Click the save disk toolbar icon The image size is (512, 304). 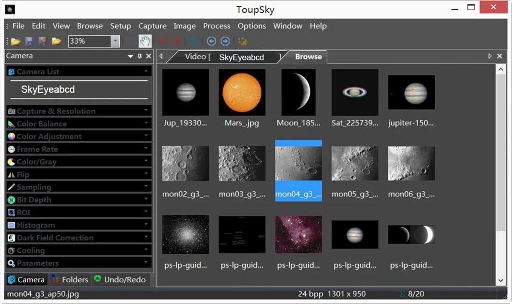click(x=29, y=41)
